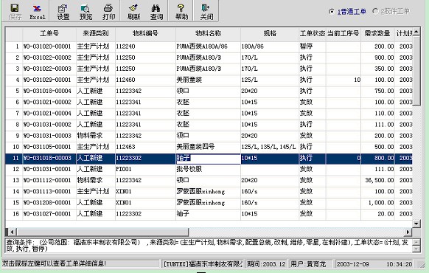The image size is (429, 273).
Task: Click the 物料名称 column header
Action: 208,34
